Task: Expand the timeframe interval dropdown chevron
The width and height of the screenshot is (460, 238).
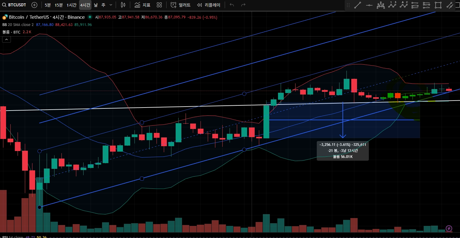Action: (x=111, y=5)
